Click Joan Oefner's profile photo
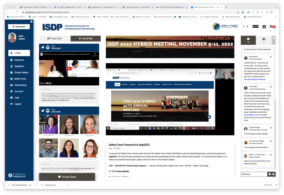 pyautogui.click(x=12, y=37)
